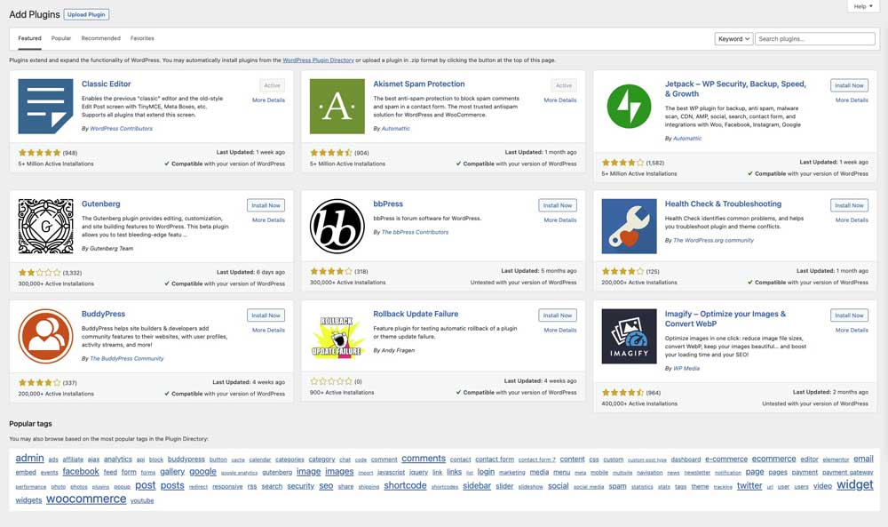Click the BuddyPress orange icon
888x527 pixels.
(x=45, y=336)
